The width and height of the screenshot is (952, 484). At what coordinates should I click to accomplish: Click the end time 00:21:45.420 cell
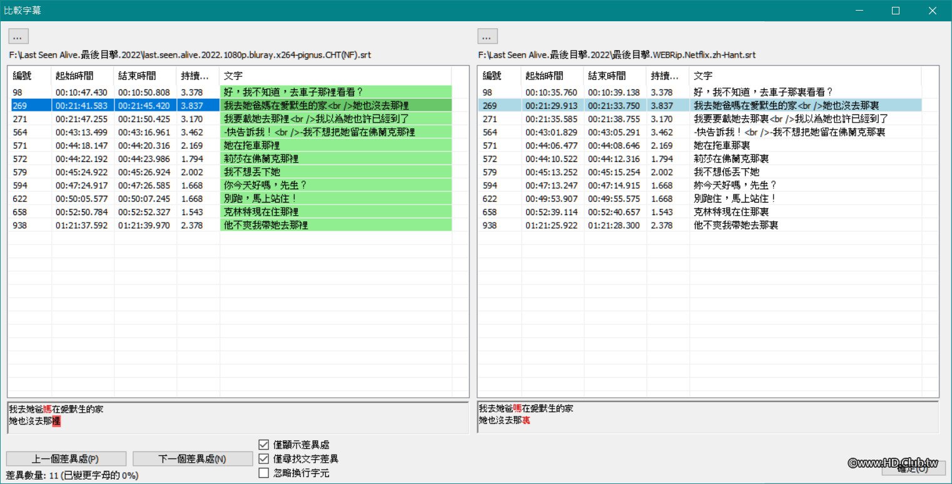[144, 105]
